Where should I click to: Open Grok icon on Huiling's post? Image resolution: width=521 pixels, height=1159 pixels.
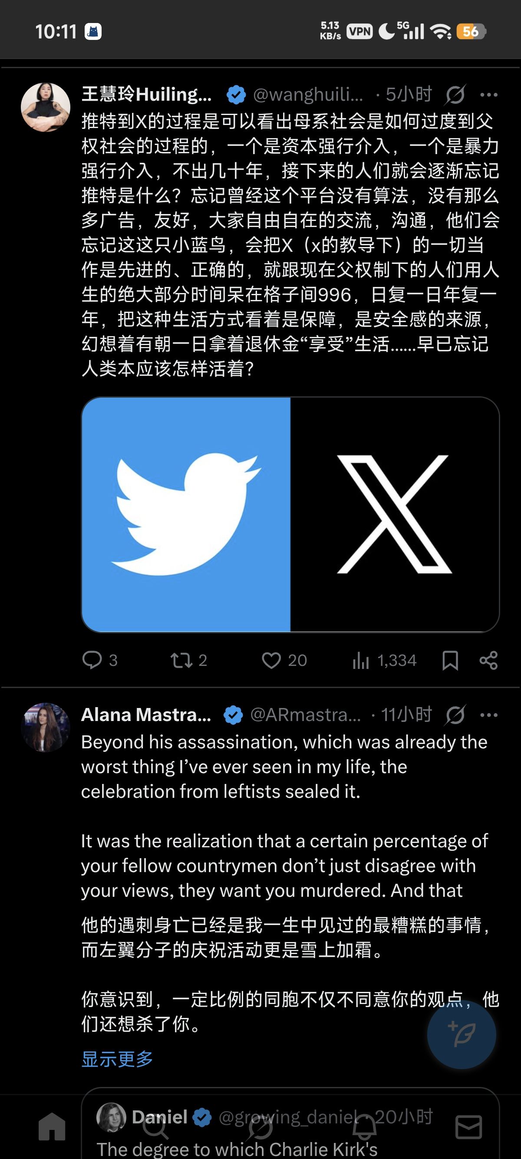455,95
